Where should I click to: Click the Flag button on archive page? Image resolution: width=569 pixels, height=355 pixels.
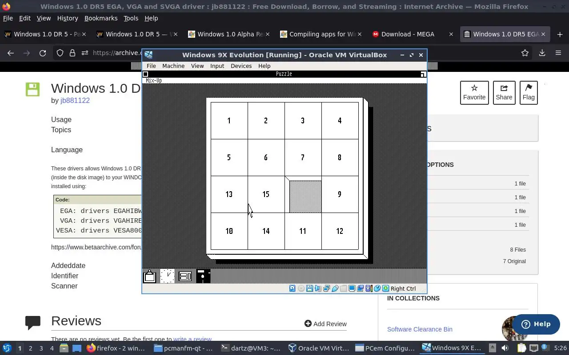point(529,93)
